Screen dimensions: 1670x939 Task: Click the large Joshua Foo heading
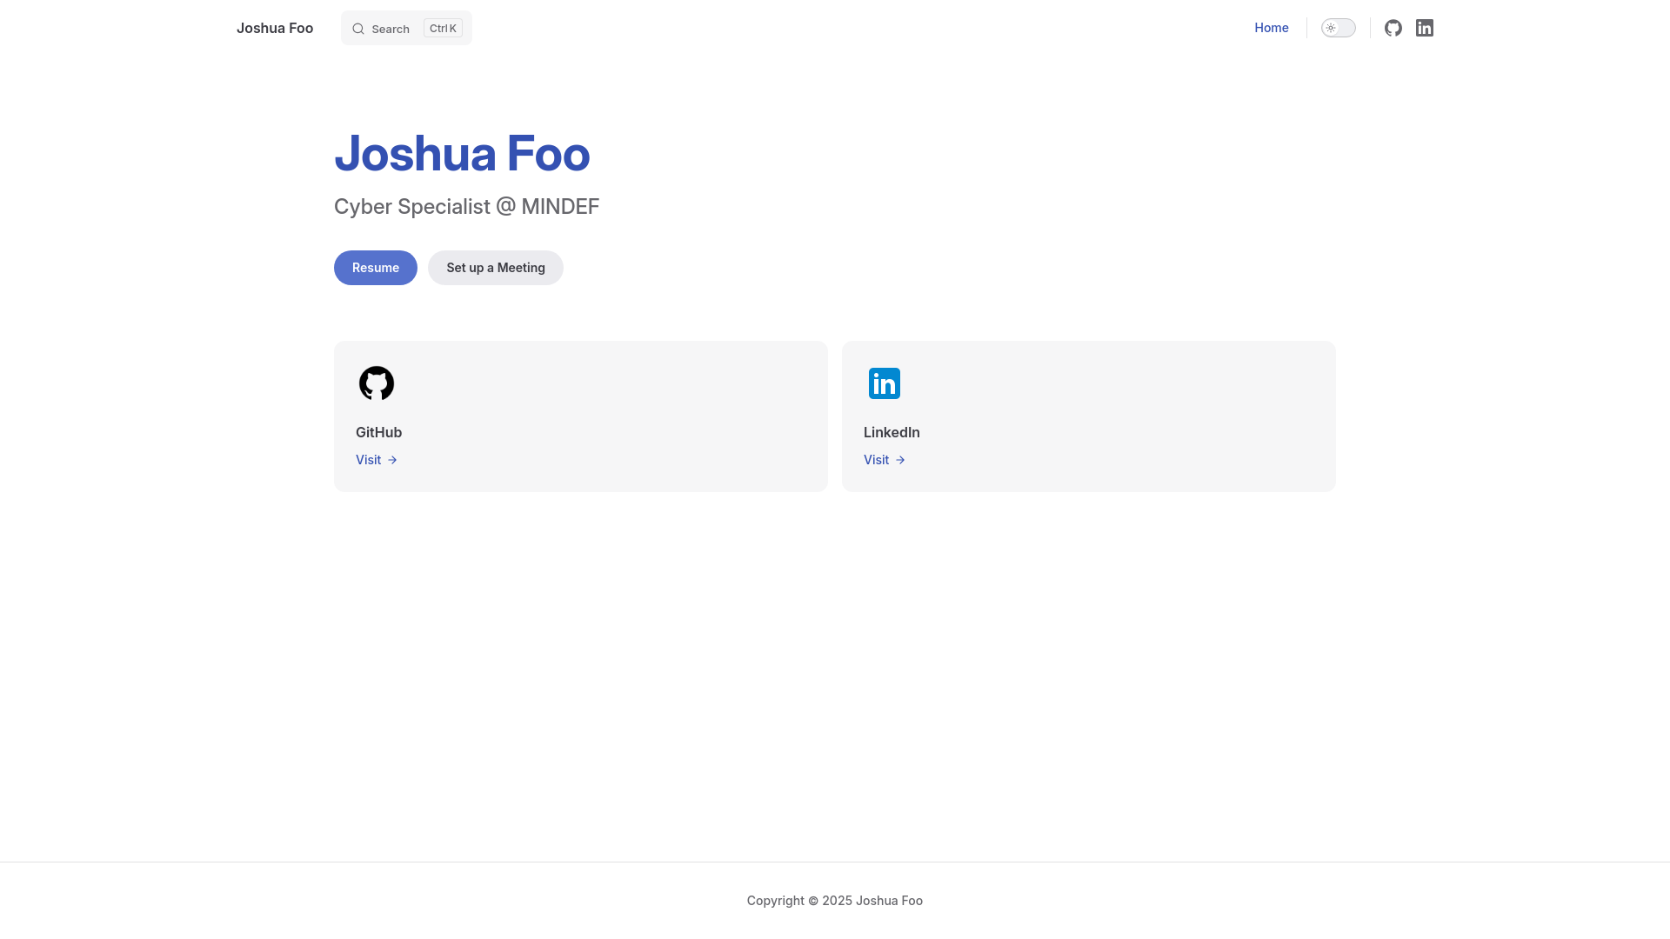462,154
